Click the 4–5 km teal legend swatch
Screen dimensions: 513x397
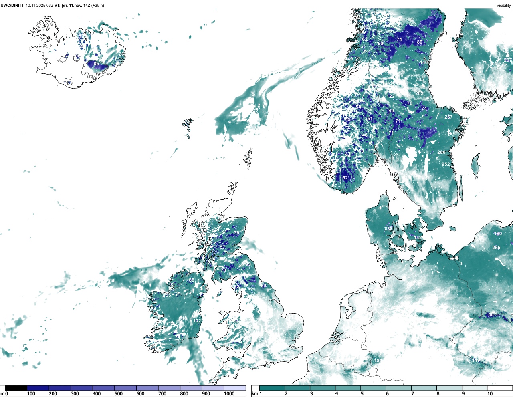pos(348,388)
